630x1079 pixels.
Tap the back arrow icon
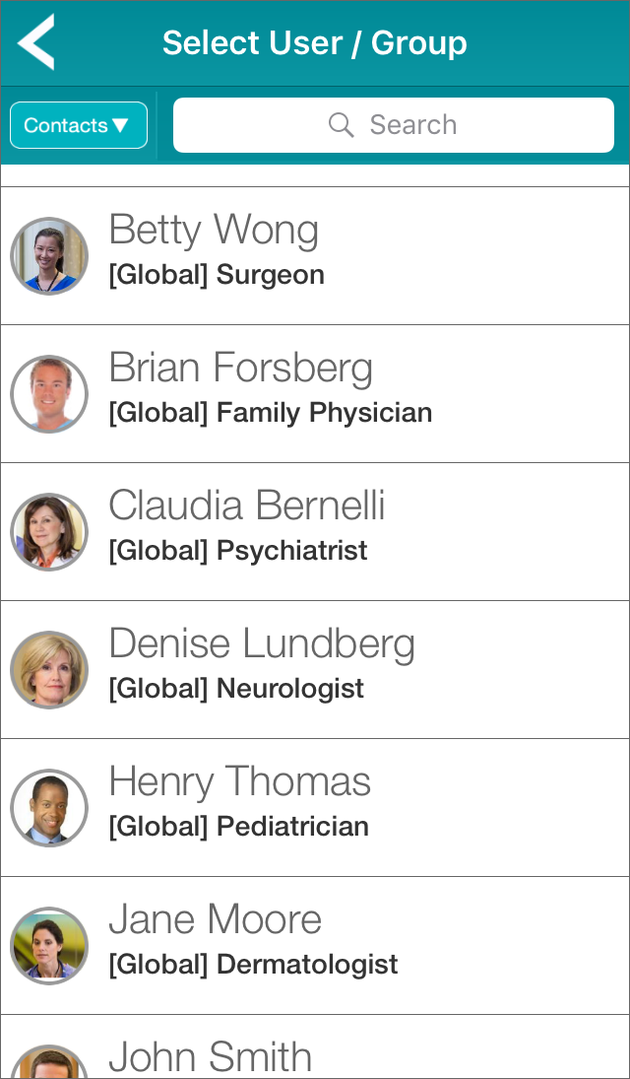36,42
